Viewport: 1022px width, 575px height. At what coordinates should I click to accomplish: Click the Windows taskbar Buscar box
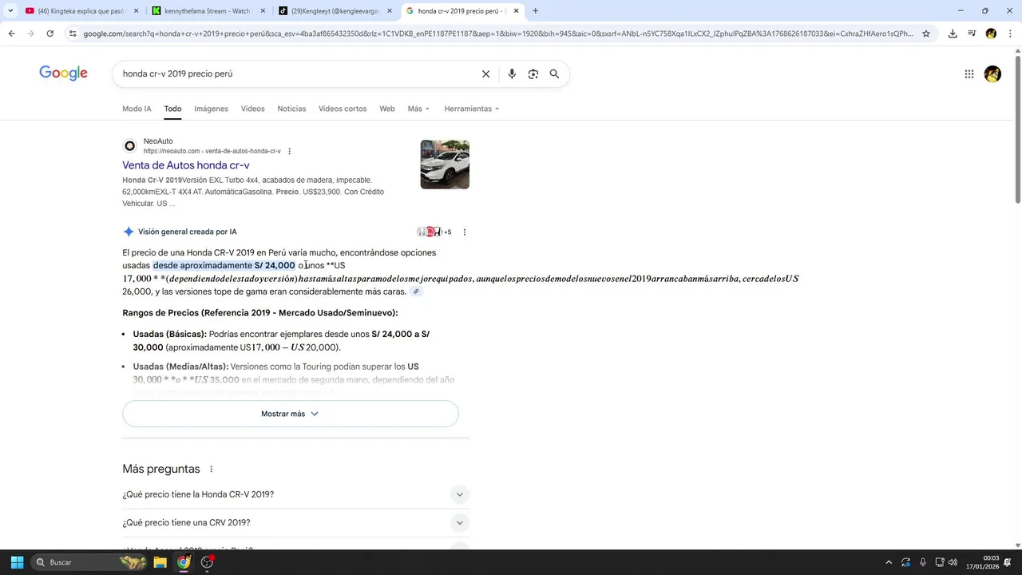88,562
